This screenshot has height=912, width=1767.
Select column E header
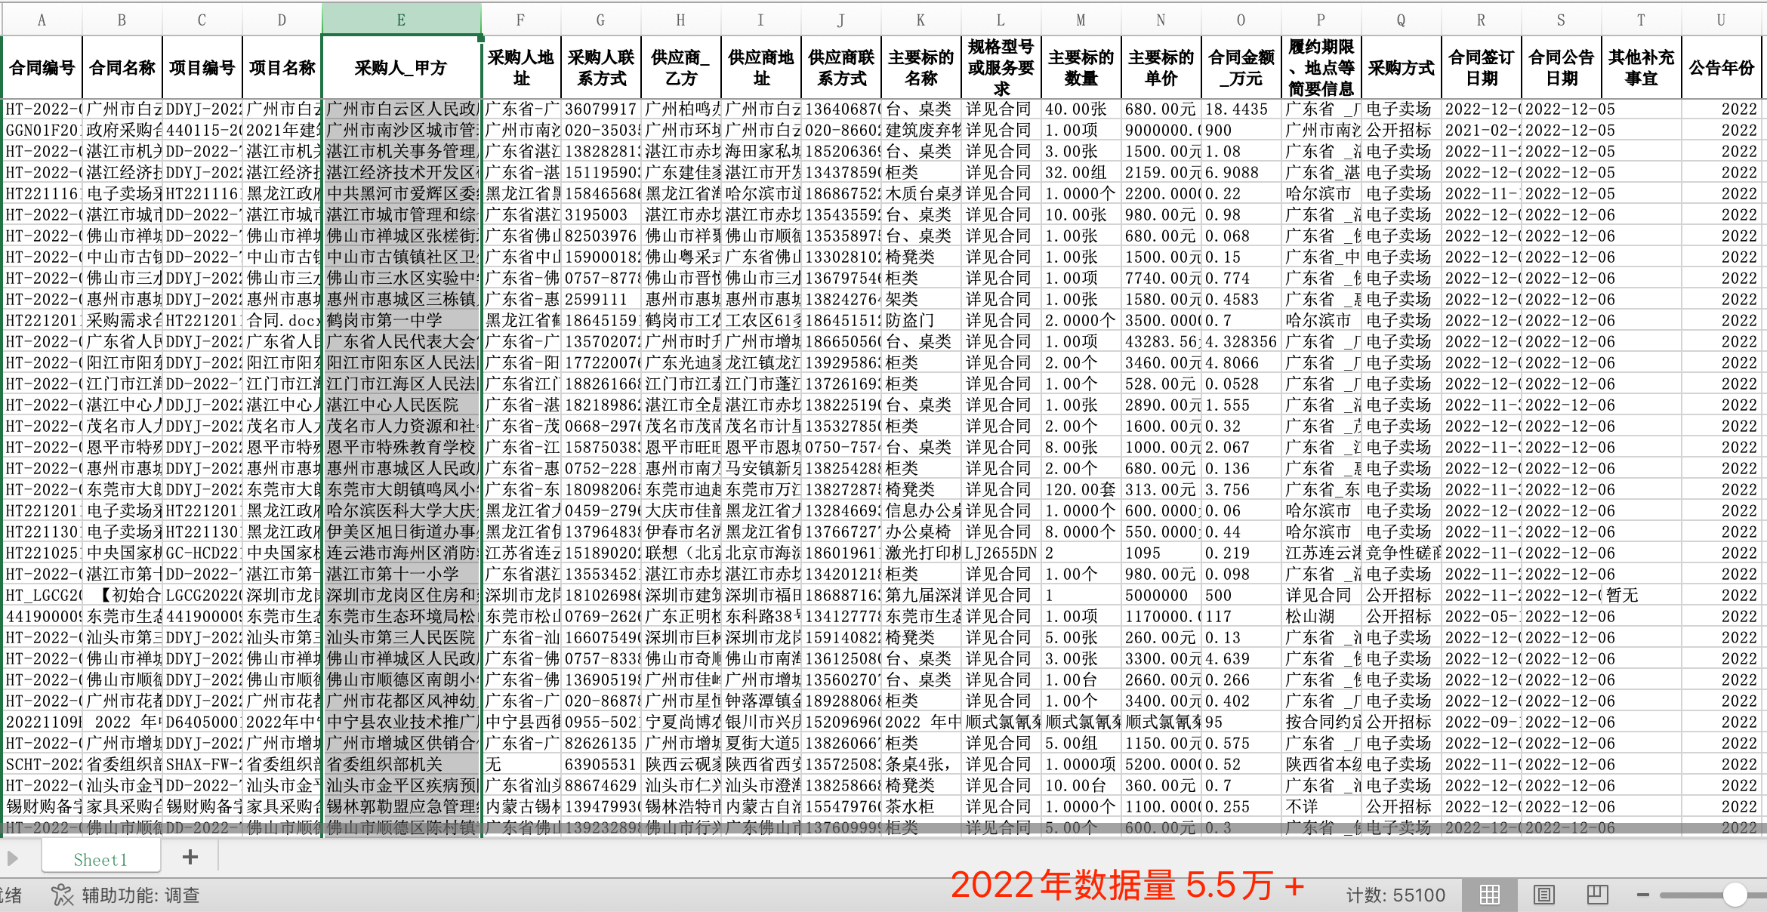pyautogui.click(x=401, y=20)
